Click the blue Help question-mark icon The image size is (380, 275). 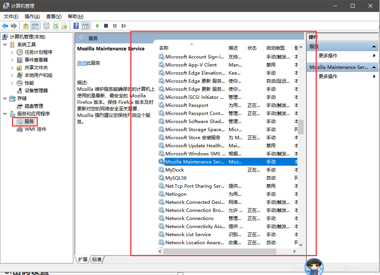76,26
